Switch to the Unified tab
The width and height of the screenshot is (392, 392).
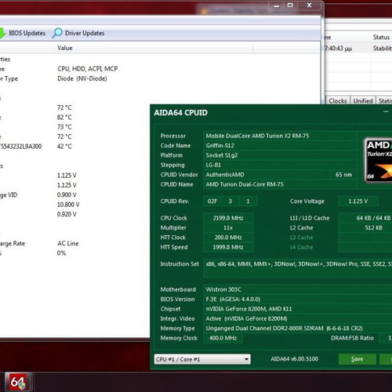point(363,100)
